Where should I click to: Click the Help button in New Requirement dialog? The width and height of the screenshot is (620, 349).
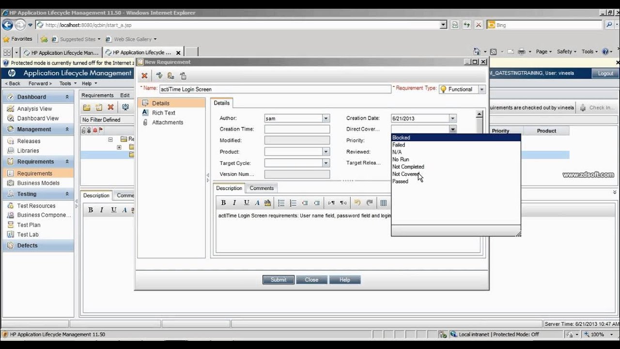coord(345,280)
